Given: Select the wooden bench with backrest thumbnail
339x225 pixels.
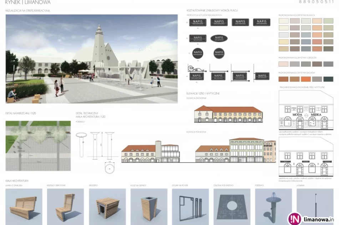Looking at the screenshot, I should point(24,206).
